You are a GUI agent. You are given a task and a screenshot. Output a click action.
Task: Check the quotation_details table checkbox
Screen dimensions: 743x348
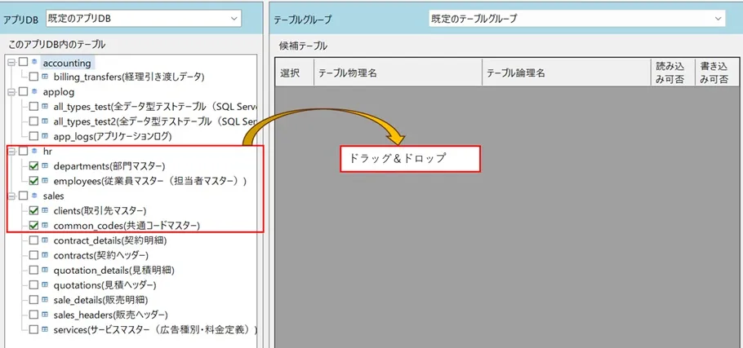[x=33, y=270]
